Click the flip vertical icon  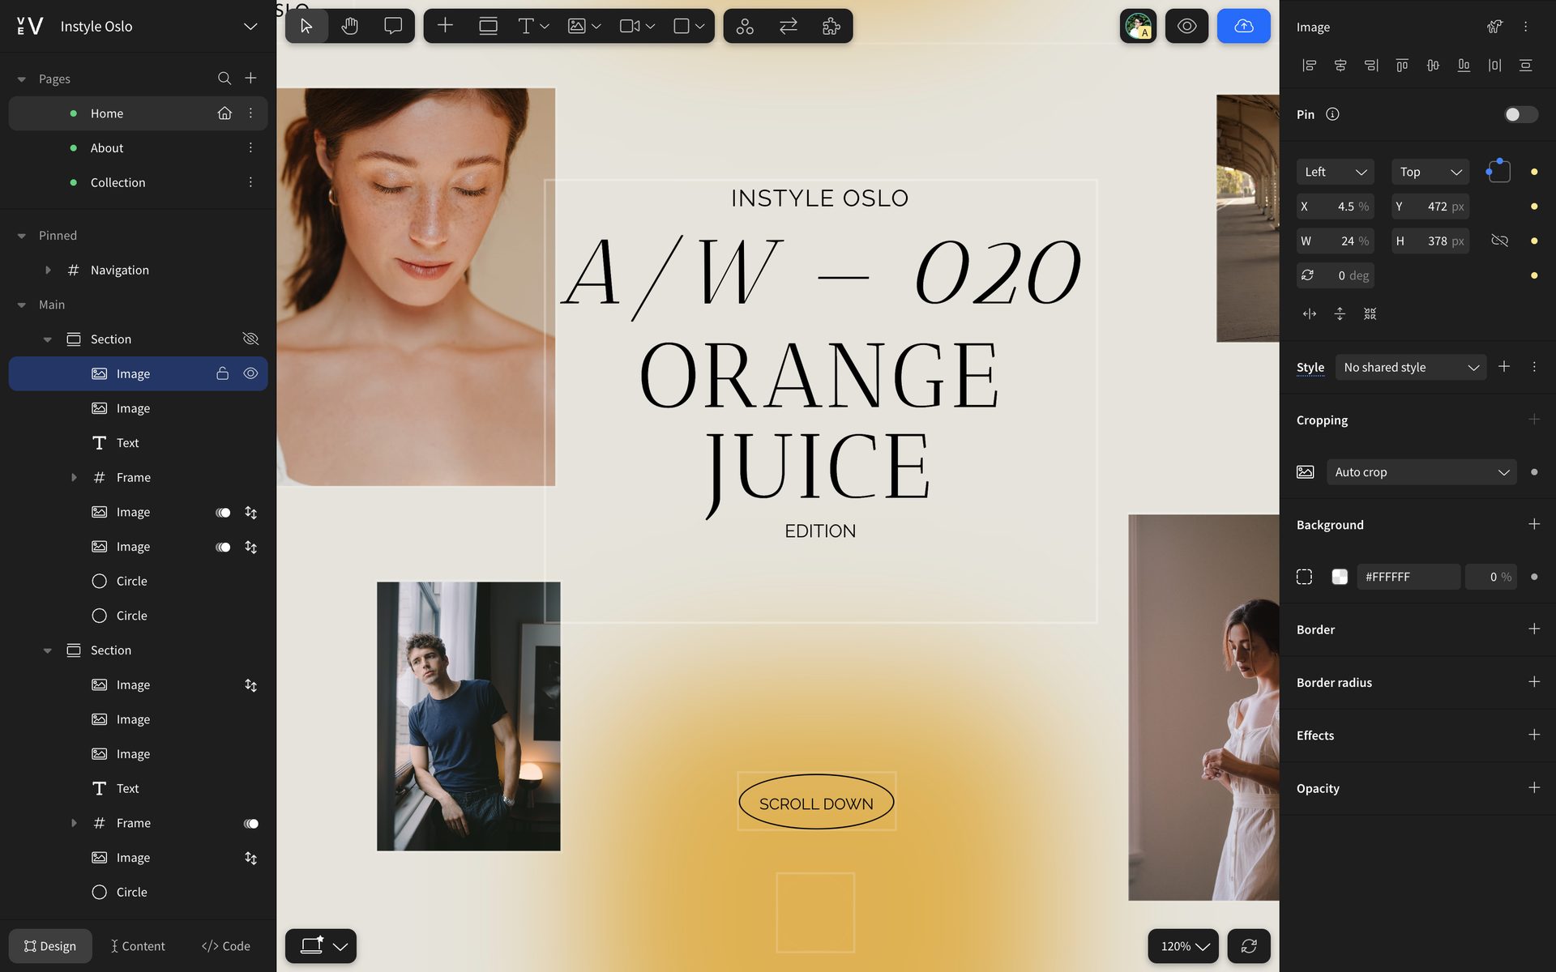[1340, 313]
